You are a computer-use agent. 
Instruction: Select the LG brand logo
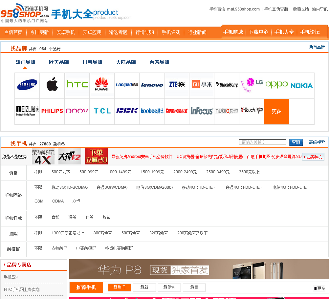tap(252, 85)
